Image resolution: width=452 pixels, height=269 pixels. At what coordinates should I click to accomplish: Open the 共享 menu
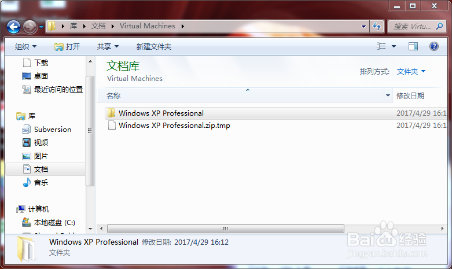(108, 47)
